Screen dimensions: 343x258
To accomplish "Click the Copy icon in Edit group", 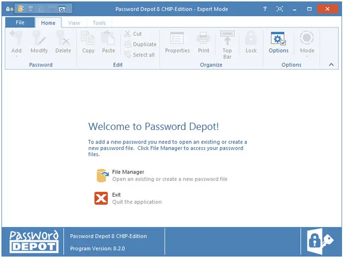I will tap(88, 38).
